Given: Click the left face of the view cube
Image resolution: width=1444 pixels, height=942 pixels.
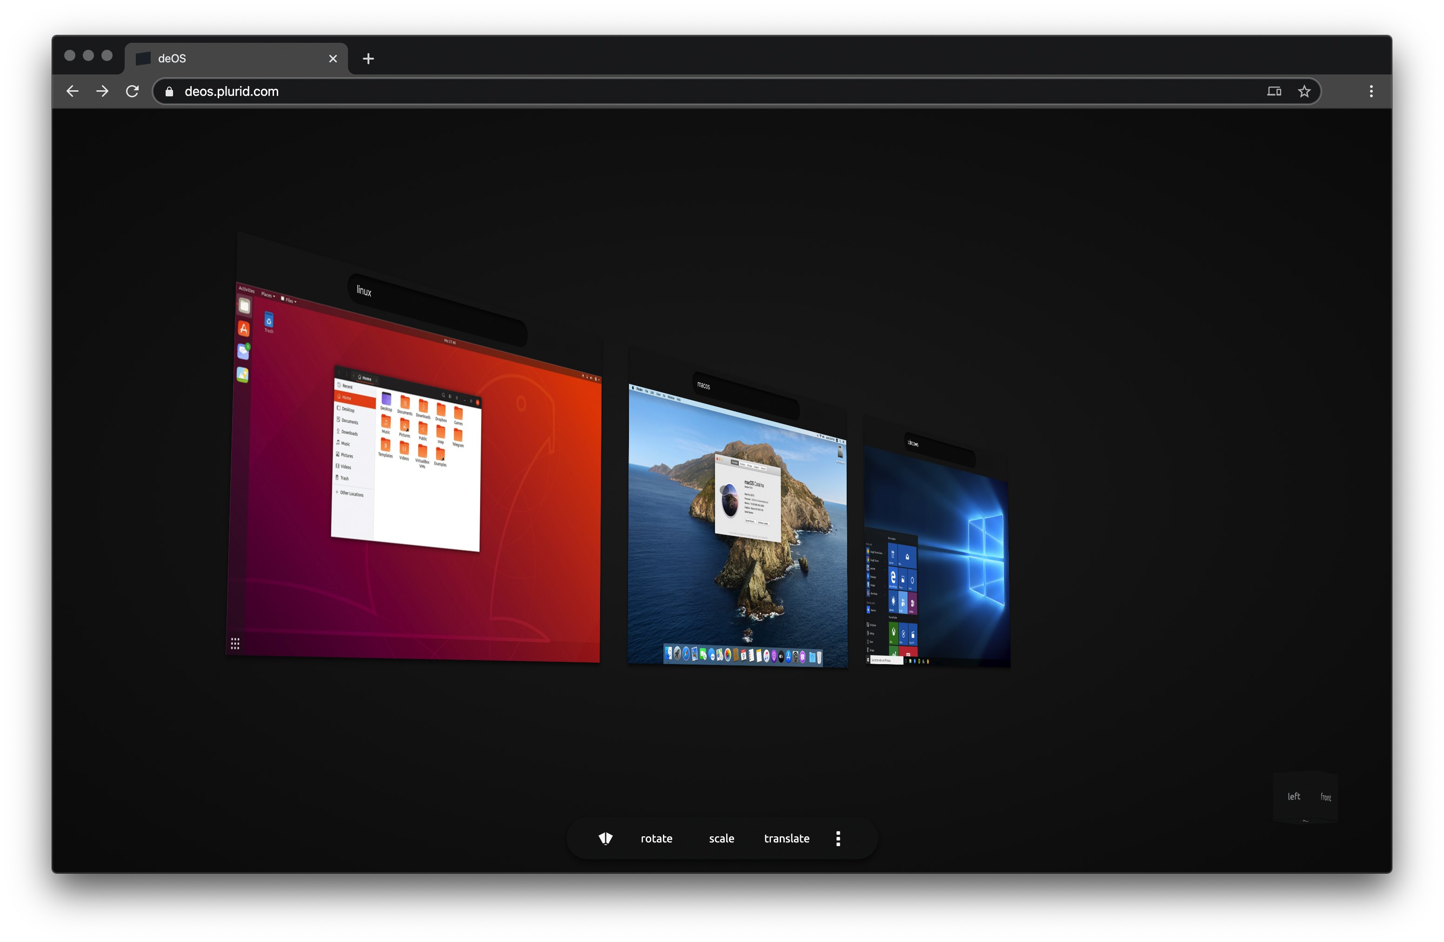Looking at the screenshot, I should (1294, 796).
